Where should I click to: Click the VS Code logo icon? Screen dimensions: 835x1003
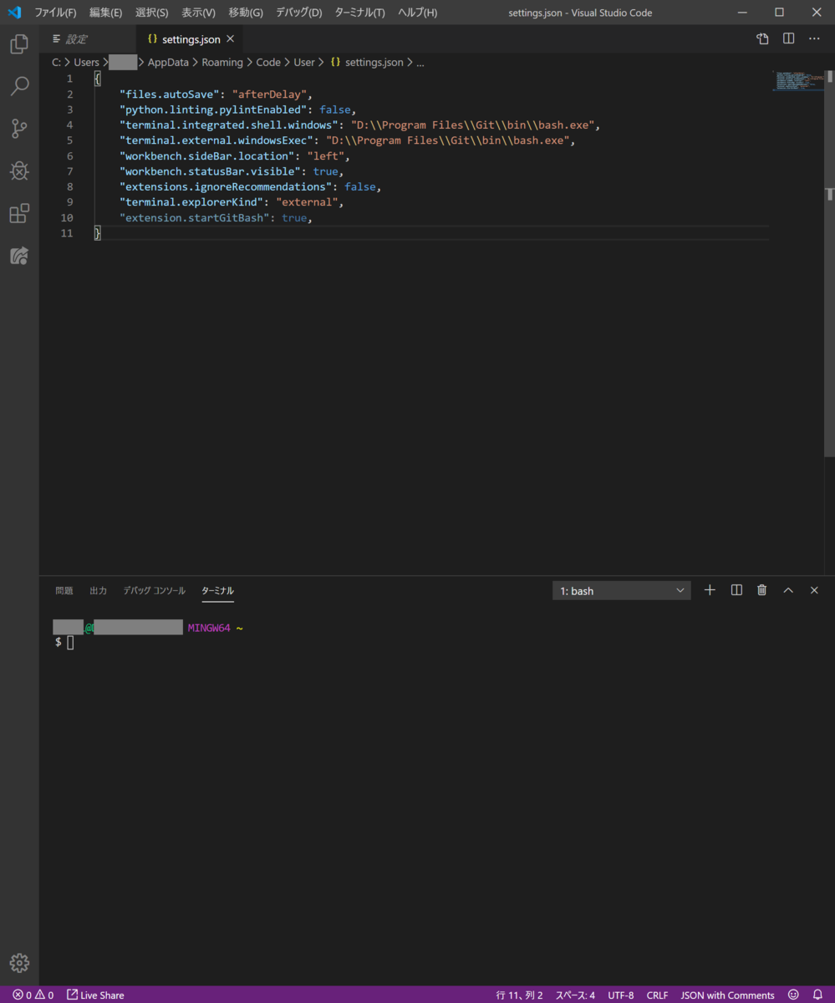click(14, 13)
